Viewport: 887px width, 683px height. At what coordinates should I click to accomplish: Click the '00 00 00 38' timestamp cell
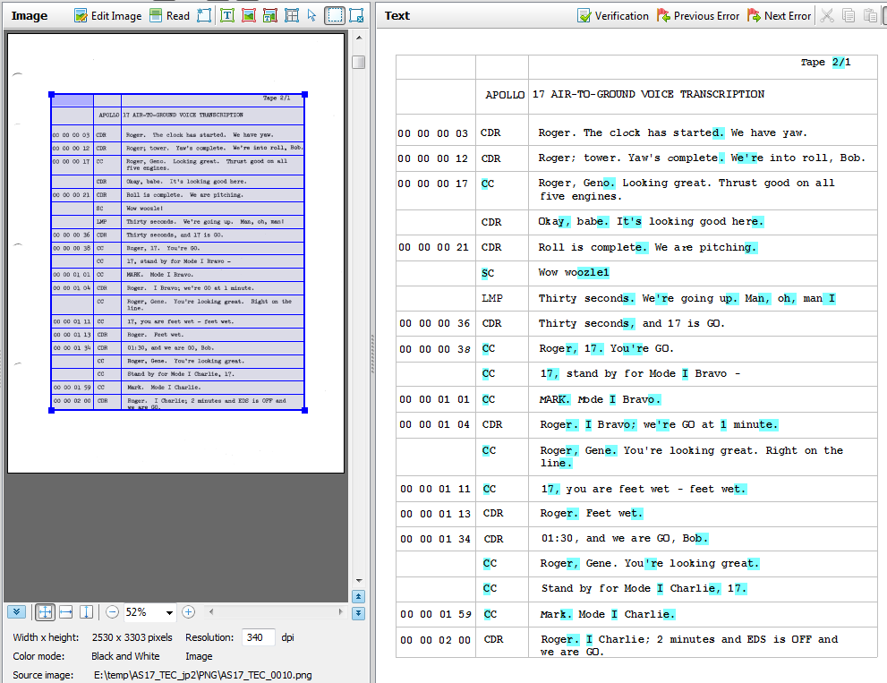[434, 349]
